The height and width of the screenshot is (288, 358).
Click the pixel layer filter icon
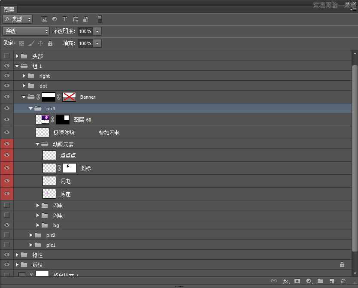point(44,19)
